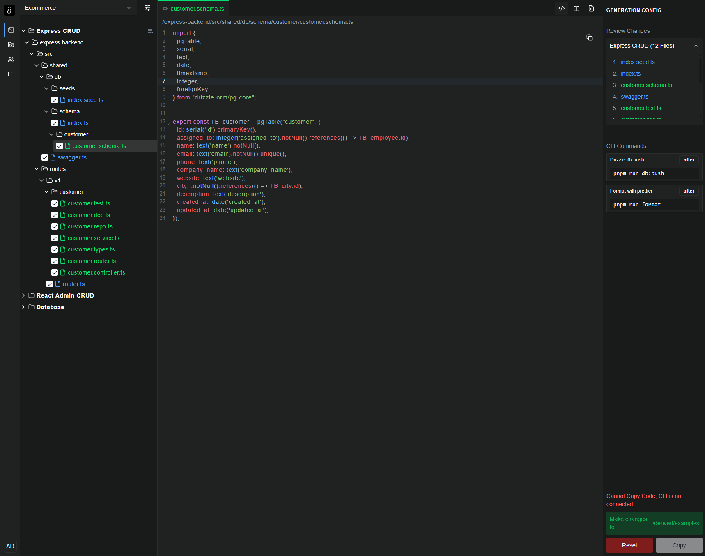Click the pnpm run db:push command

pyautogui.click(x=654, y=173)
